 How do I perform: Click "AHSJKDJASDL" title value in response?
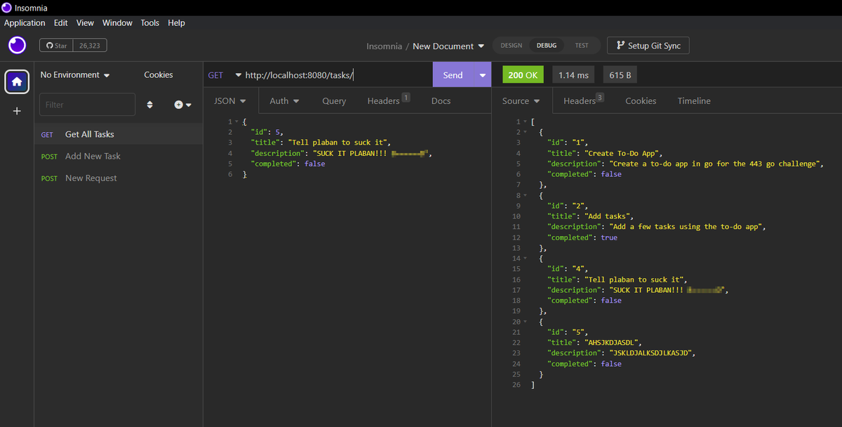[613, 343]
